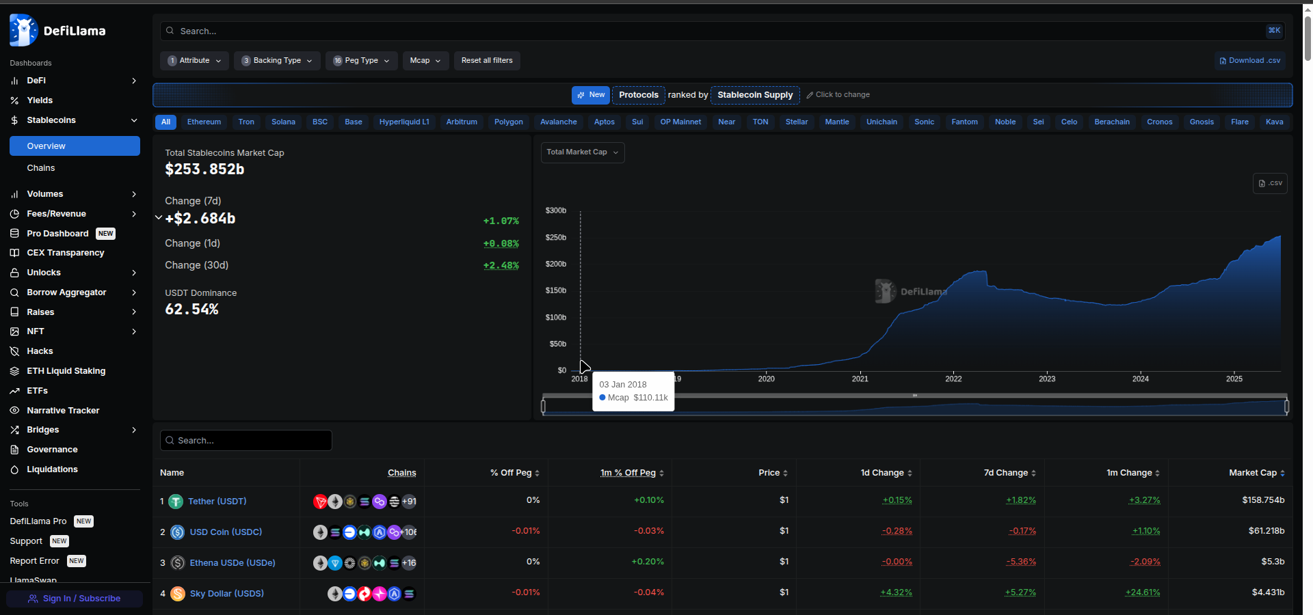Click the chart range slider right handle
Image resolution: width=1313 pixels, height=615 pixels.
[x=1286, y=407]
